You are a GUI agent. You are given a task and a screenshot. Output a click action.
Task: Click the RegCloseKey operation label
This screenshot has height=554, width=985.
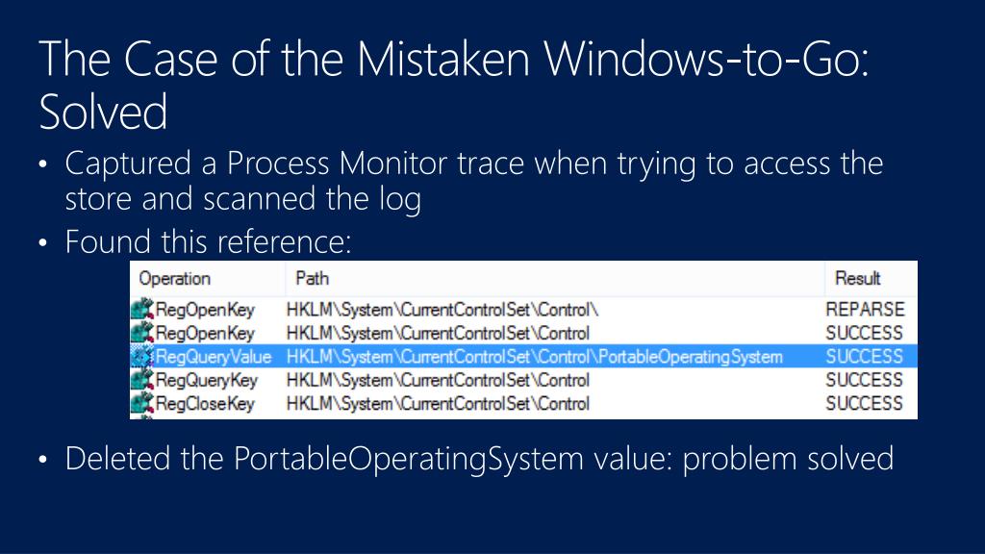(205, 404)
